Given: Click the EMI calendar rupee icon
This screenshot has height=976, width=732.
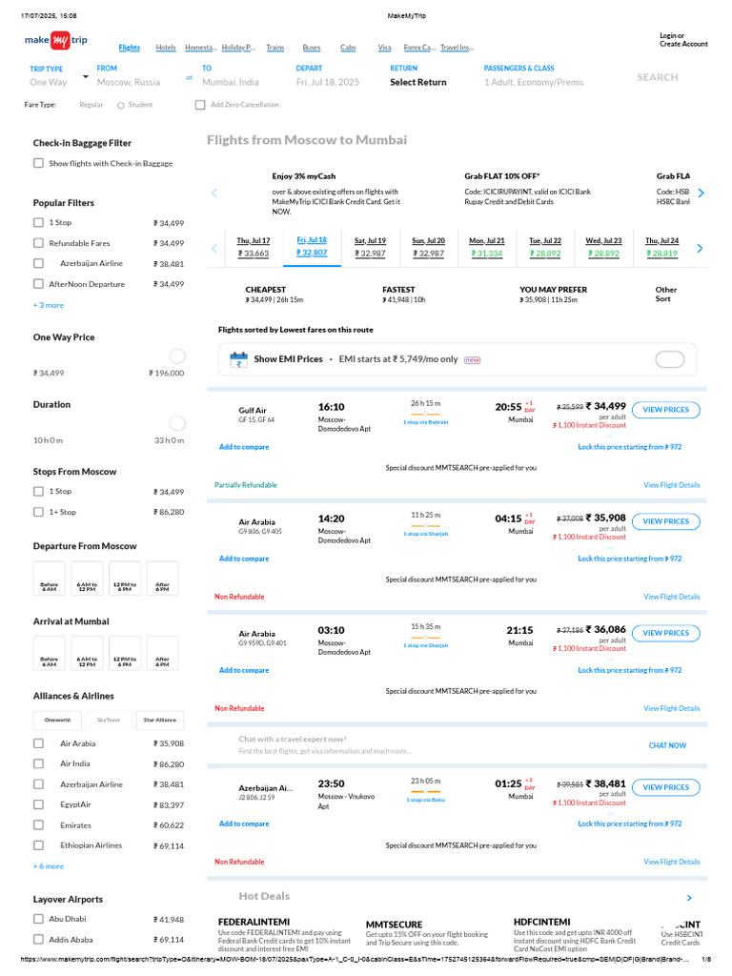Looking at the screenshot, I should [238, 359].
